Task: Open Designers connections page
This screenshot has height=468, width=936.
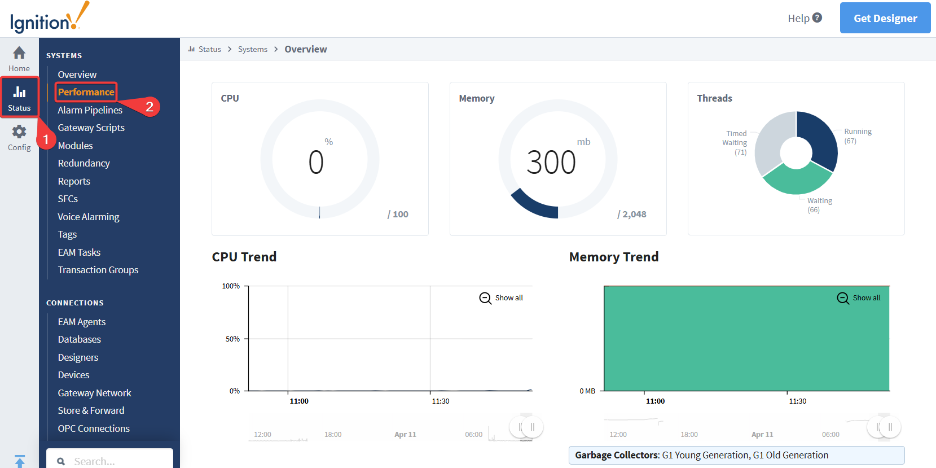Action: click(x=78, y=357)
